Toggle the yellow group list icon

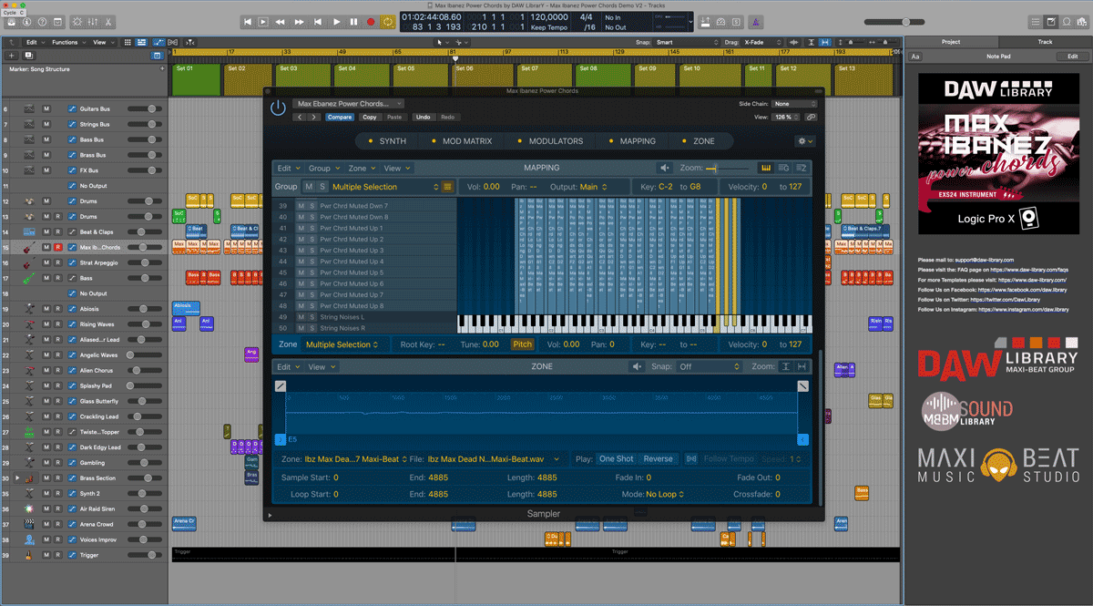[447, 187]
